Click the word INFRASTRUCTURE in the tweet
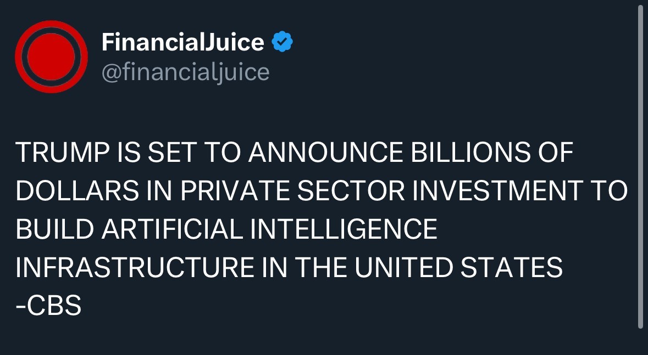 click(134, 268)
